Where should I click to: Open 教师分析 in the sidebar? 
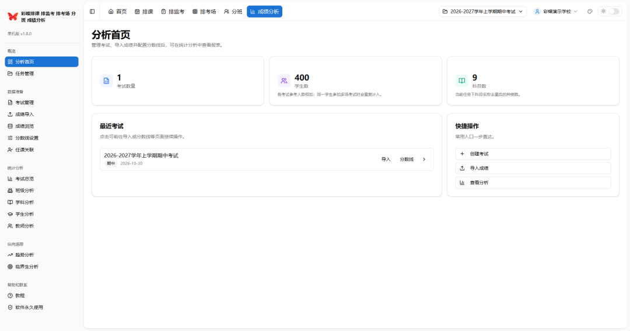tap(41, 226)
